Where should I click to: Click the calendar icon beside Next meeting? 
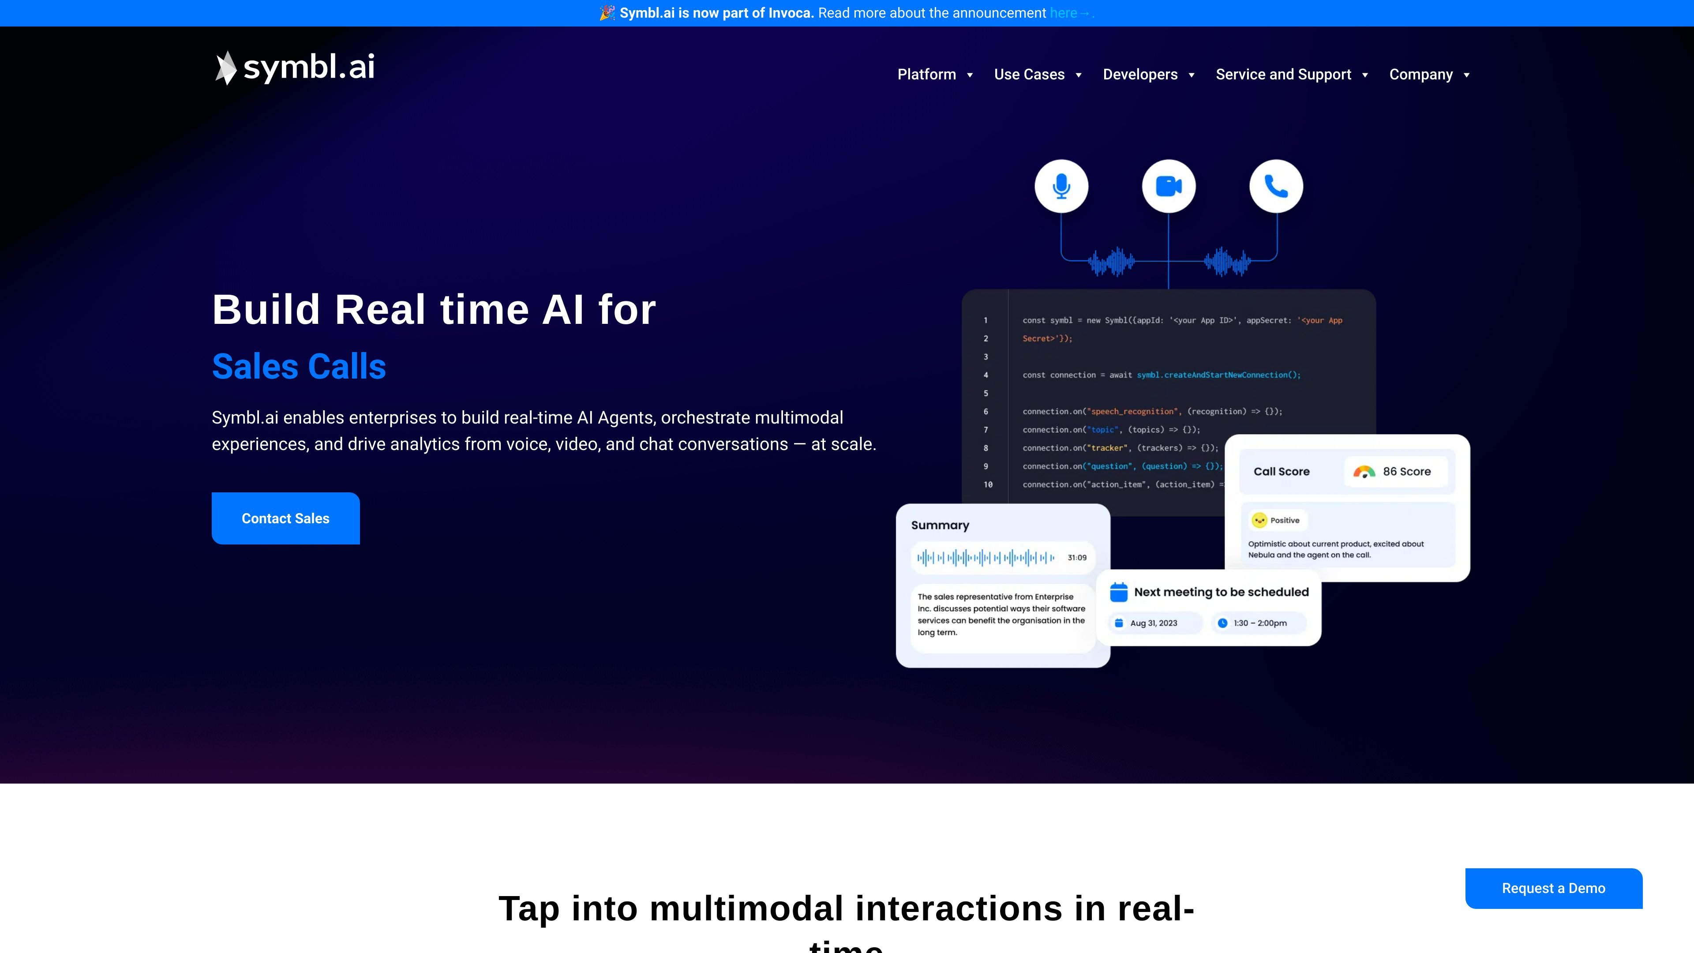[1119, 592]
